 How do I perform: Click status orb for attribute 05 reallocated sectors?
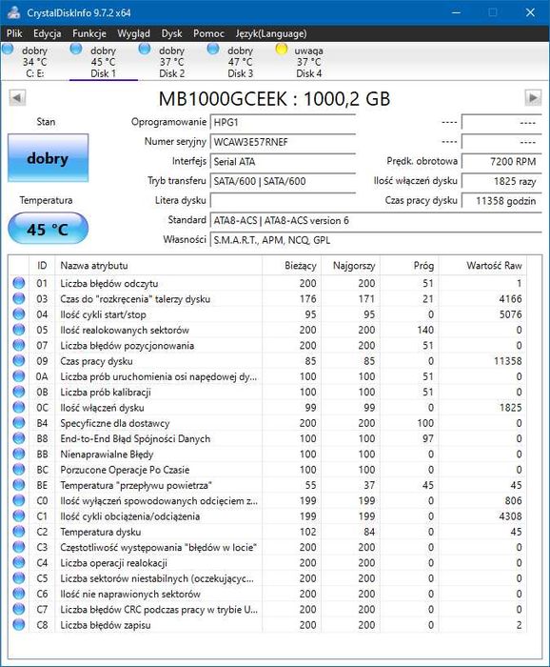(x=19, y=330)
